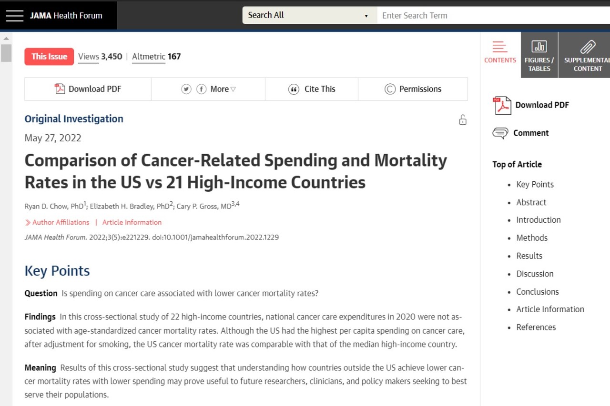Share article via Twitter icon
The width and height of the screenshot is (610, 406).
(186, 89)
